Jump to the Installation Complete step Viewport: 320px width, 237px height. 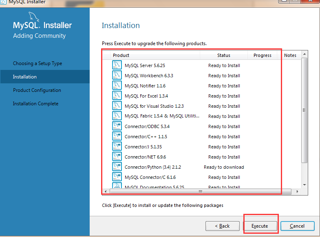(35, 104)
